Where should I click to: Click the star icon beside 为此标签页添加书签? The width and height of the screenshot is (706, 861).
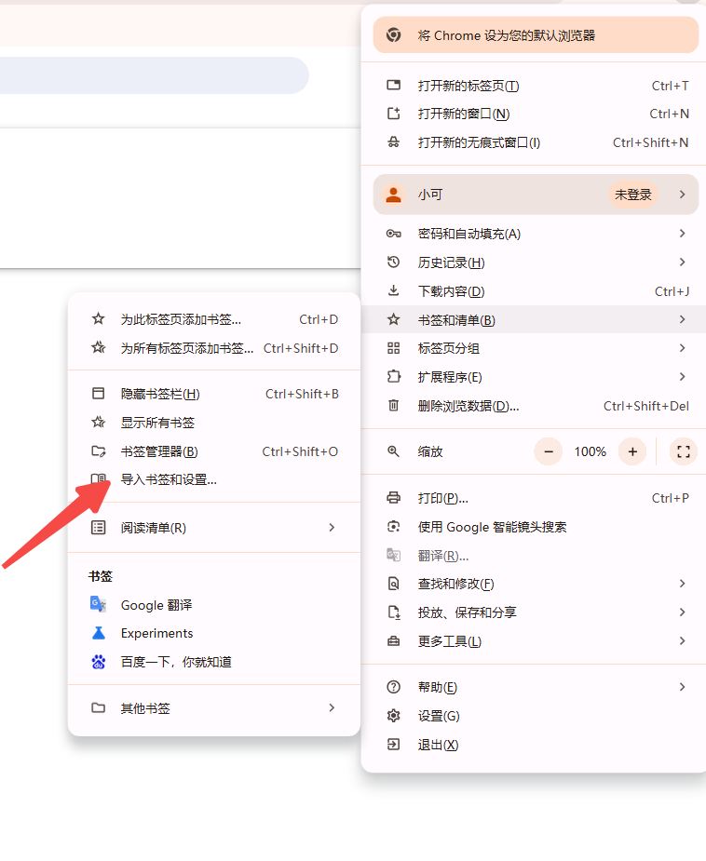point(99,318)
